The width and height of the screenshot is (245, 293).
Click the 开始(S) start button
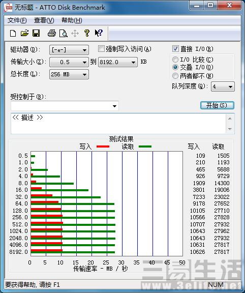(217, 105)
